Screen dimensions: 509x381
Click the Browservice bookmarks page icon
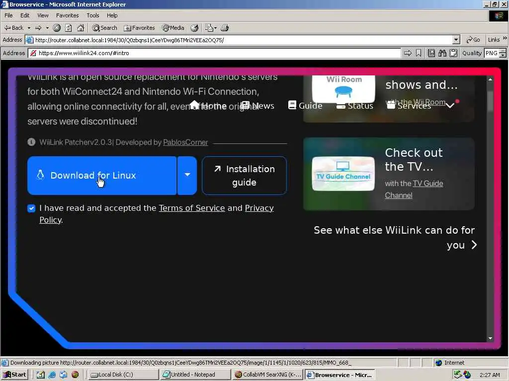click(431, 53)
